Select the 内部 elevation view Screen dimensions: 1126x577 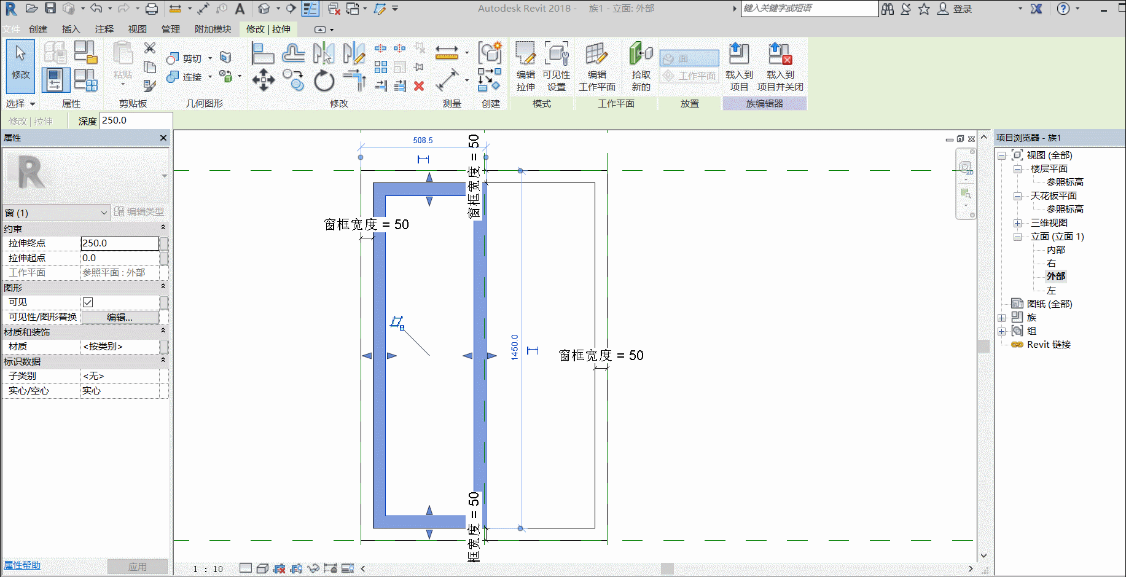pos(1056,249)
